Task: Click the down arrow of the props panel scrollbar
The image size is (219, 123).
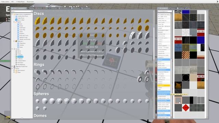Action: 154,118
